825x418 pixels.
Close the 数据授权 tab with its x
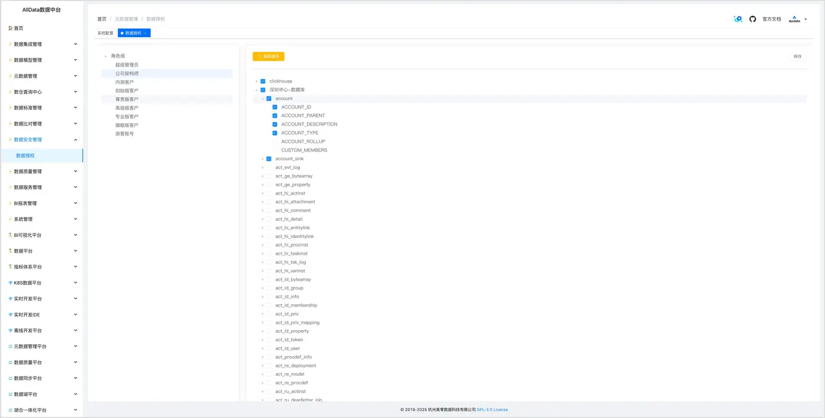click(x=146, y=34)
